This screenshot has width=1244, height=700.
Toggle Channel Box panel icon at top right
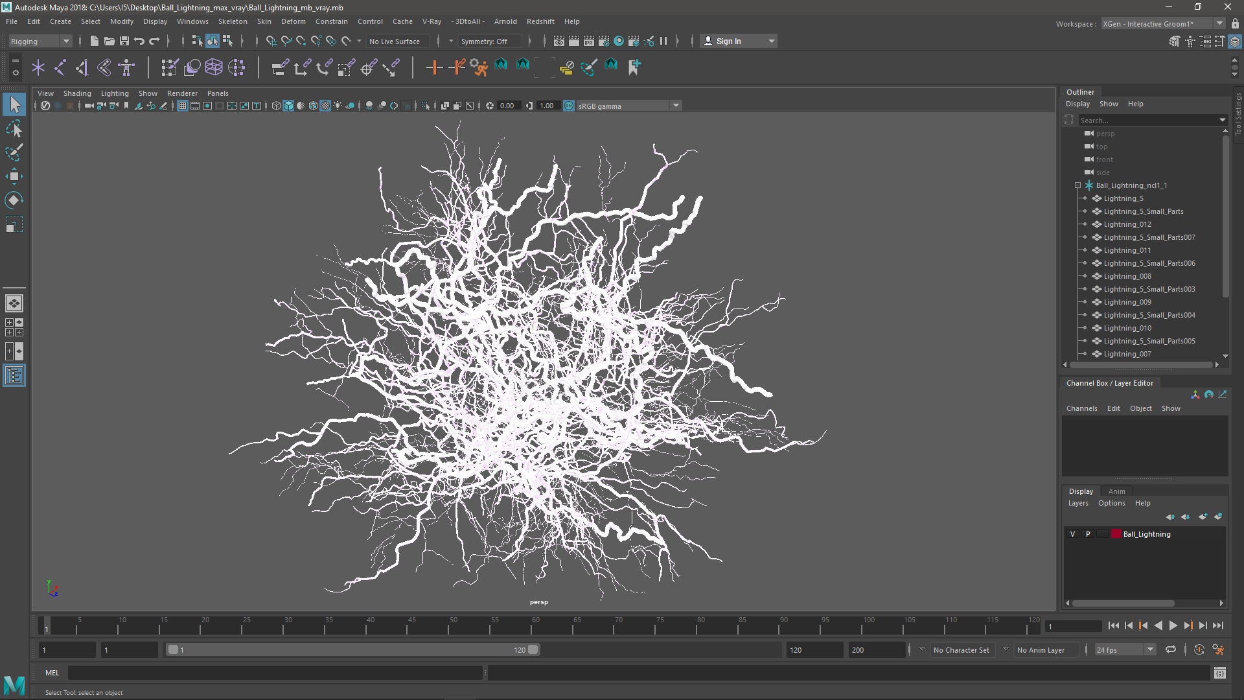[1235, 41]
